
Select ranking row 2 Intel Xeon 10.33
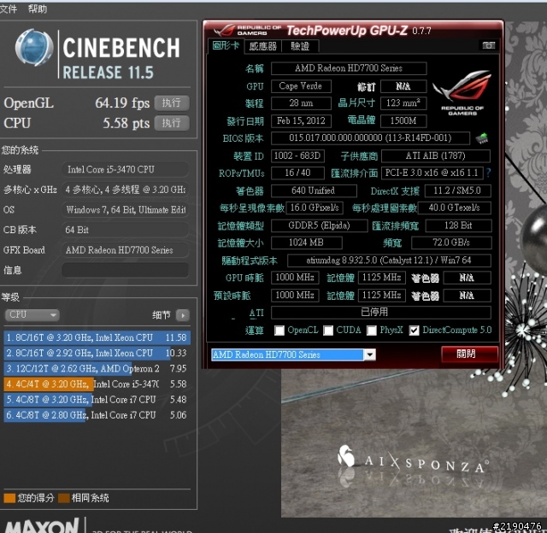(97, 353)
